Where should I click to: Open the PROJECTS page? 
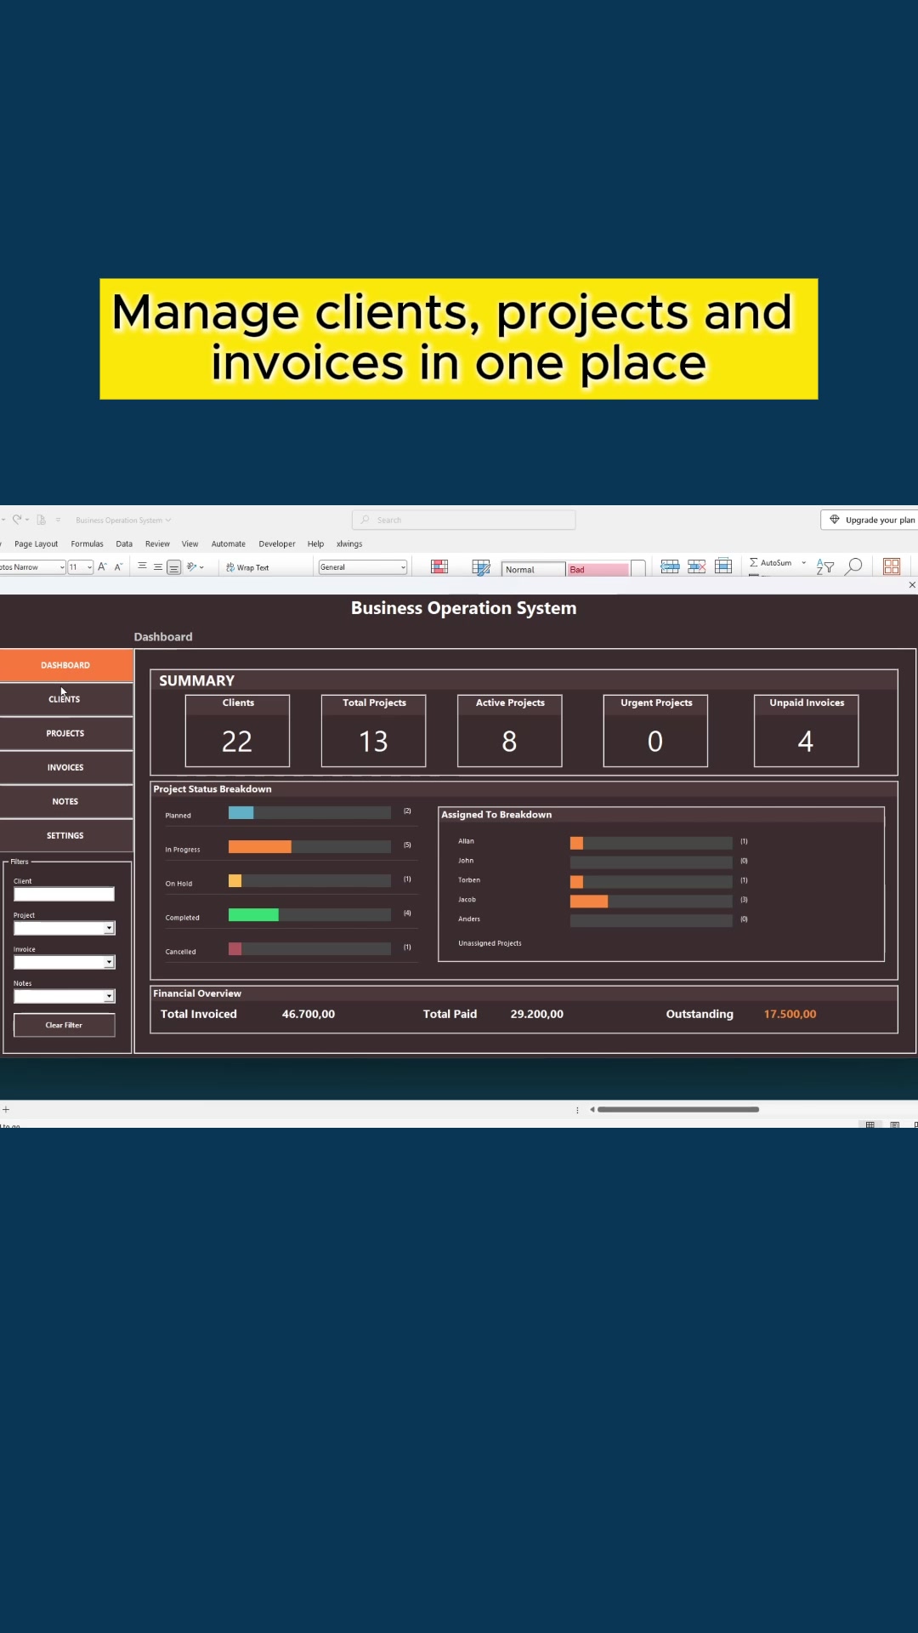click(x=66, y=733)
